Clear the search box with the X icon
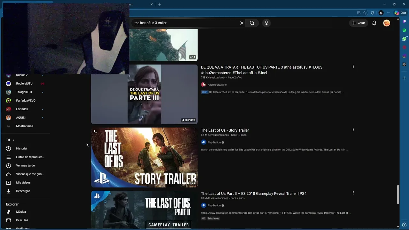This screenshot has width=409, height=230. (242, 23)
